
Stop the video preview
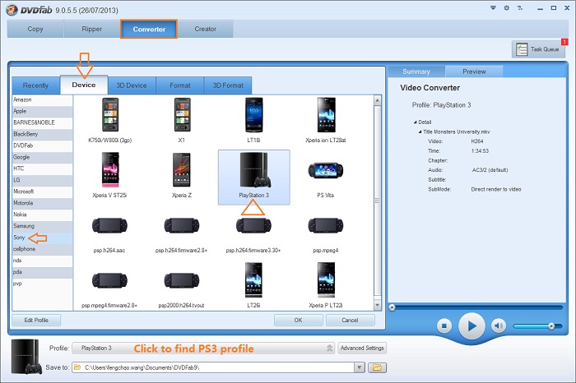coord(444,325)
